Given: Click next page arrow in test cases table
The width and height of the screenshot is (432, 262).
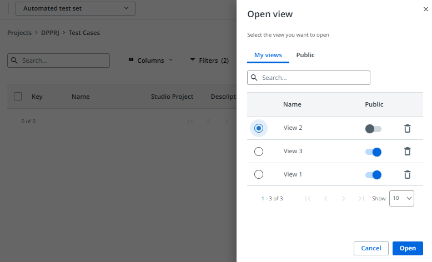Looking at the screenshot, I should (x=226, y=121).
